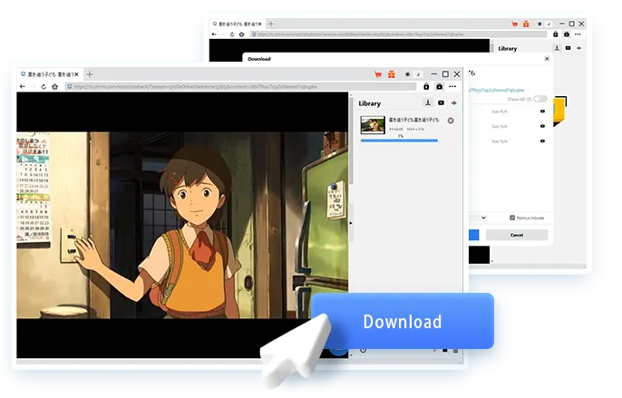622x398 pixels.
Task: Click arrow icon in rear Library panel
Action: pyautogui.click(x=579, y=48)
